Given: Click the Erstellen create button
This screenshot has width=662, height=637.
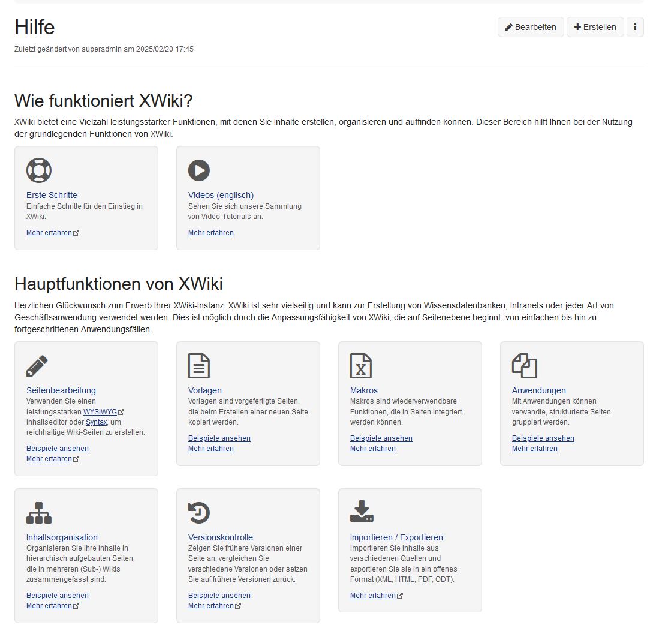Looking at the screenshot, I should pos(595,27).
